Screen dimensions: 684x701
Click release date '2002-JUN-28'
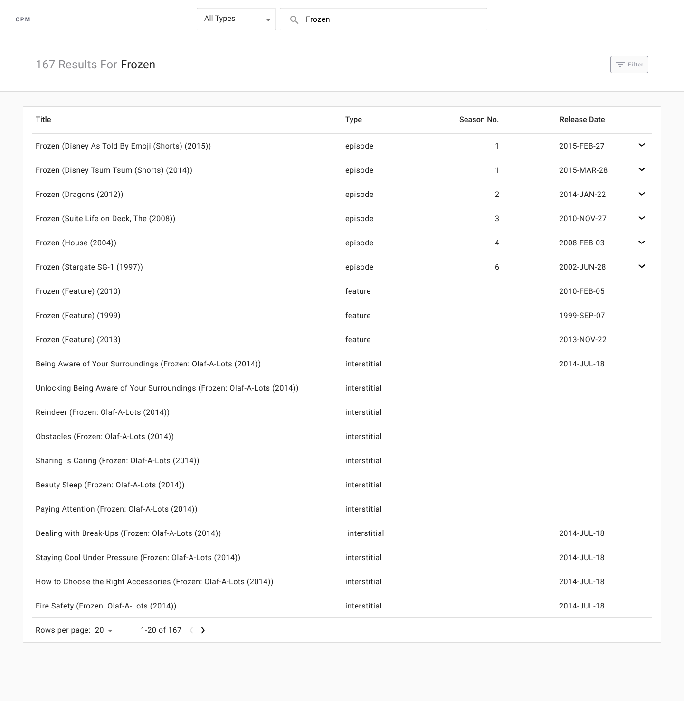pos(582,267)
